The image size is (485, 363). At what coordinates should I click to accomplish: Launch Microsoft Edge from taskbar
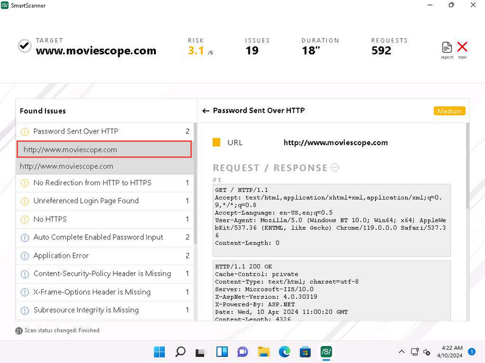click(x=284, y=352)
